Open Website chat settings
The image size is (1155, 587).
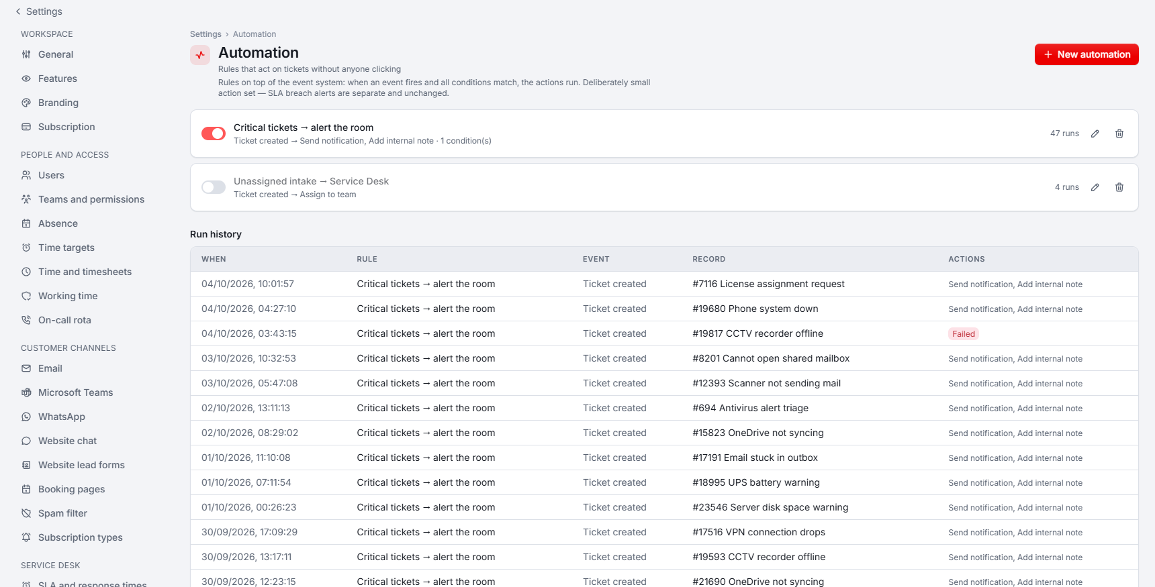coord(67,441)
